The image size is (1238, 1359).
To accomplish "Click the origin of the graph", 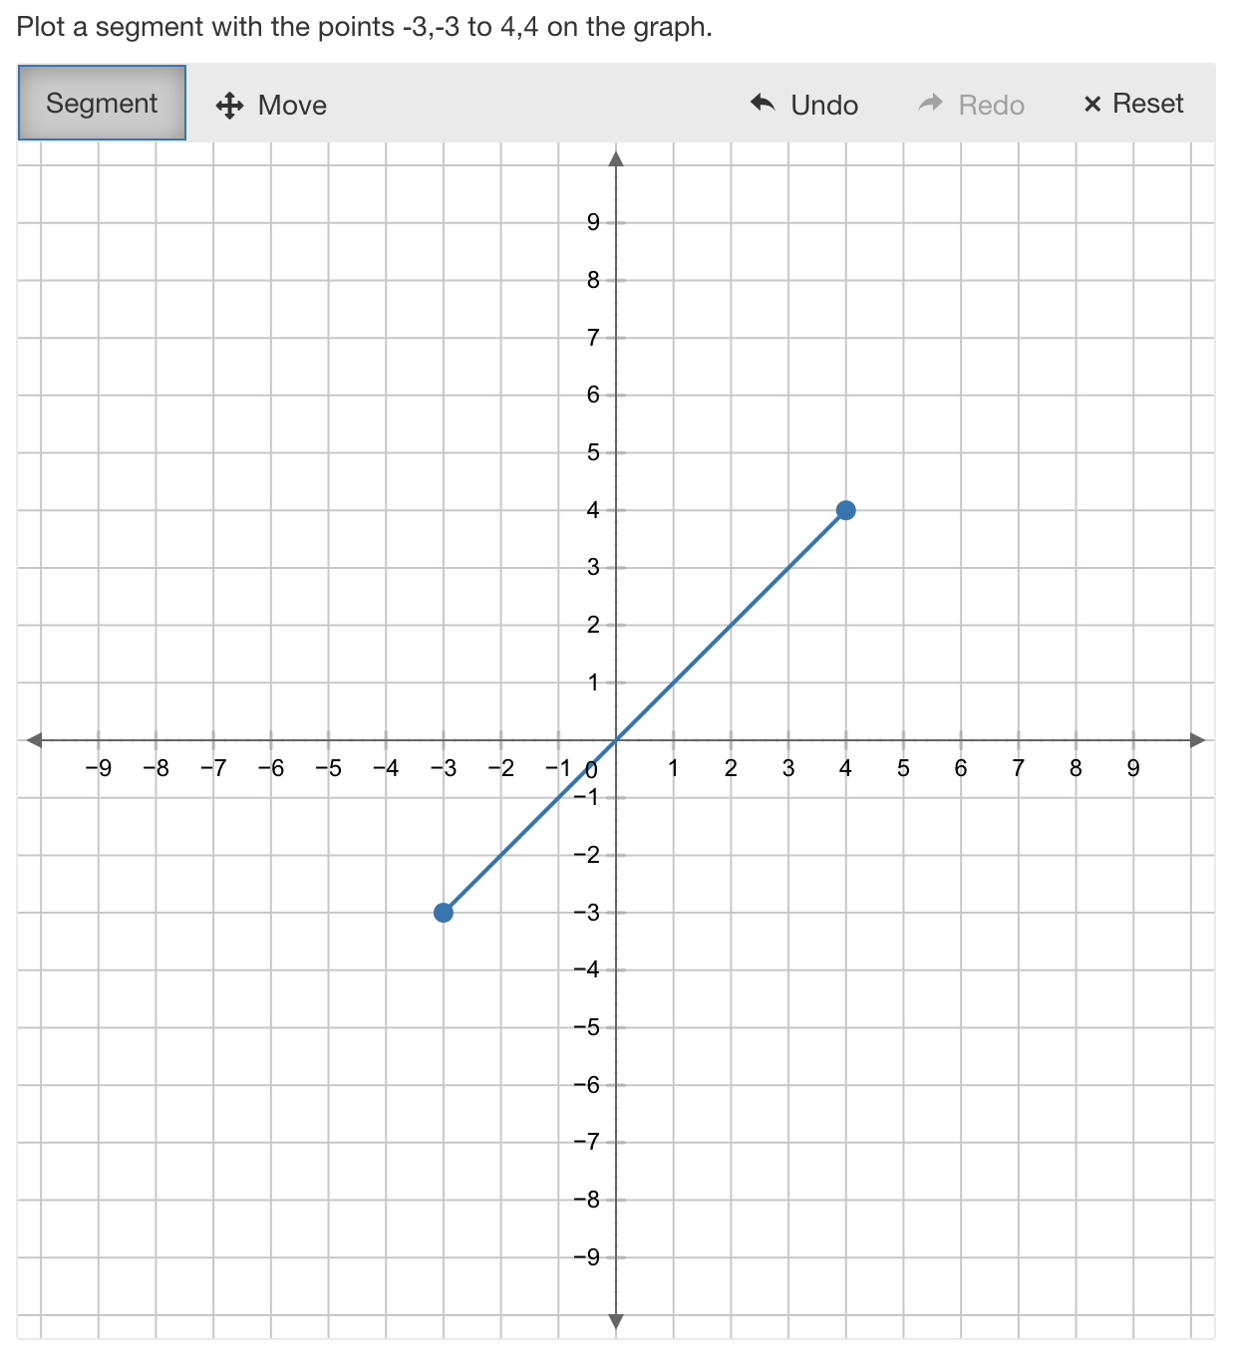I will click(x=616, y=740).
